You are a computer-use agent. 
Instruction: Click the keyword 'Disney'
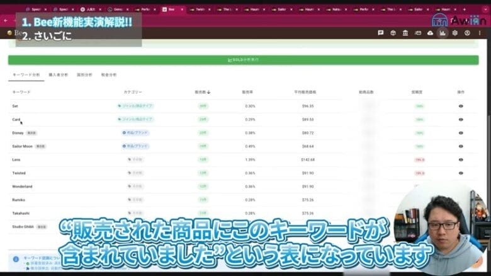[18, 133]
